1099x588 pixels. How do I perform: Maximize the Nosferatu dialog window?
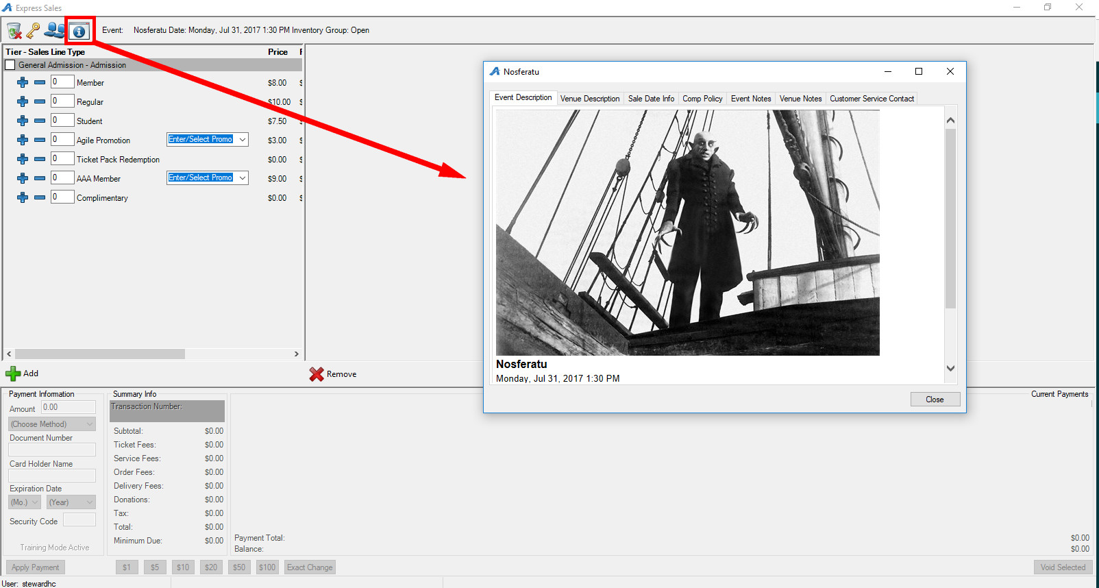coord(919,71)
